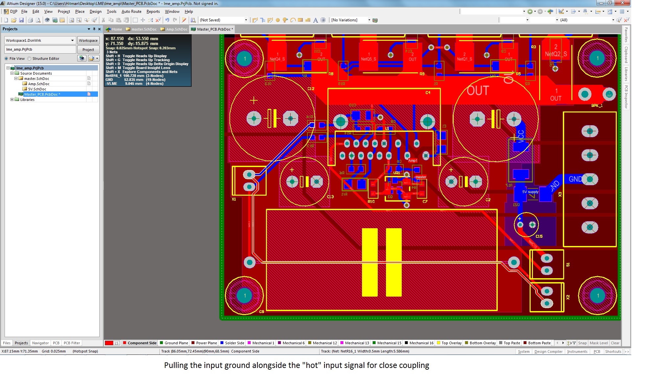Viewport: 647px width, 390px height.
Task: Click the Cross probe icon
Action: tap(184, 20)
